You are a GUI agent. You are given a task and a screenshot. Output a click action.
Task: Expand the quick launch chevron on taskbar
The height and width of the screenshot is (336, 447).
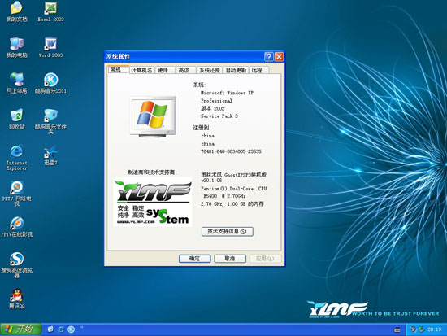81,327
